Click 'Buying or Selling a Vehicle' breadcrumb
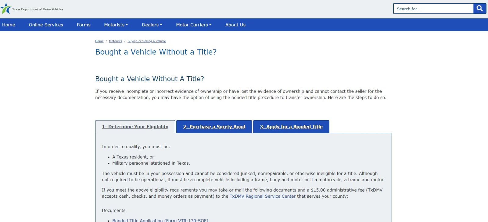Image resolution: width=488 pixels, height=222 pixels. point(147,41)
